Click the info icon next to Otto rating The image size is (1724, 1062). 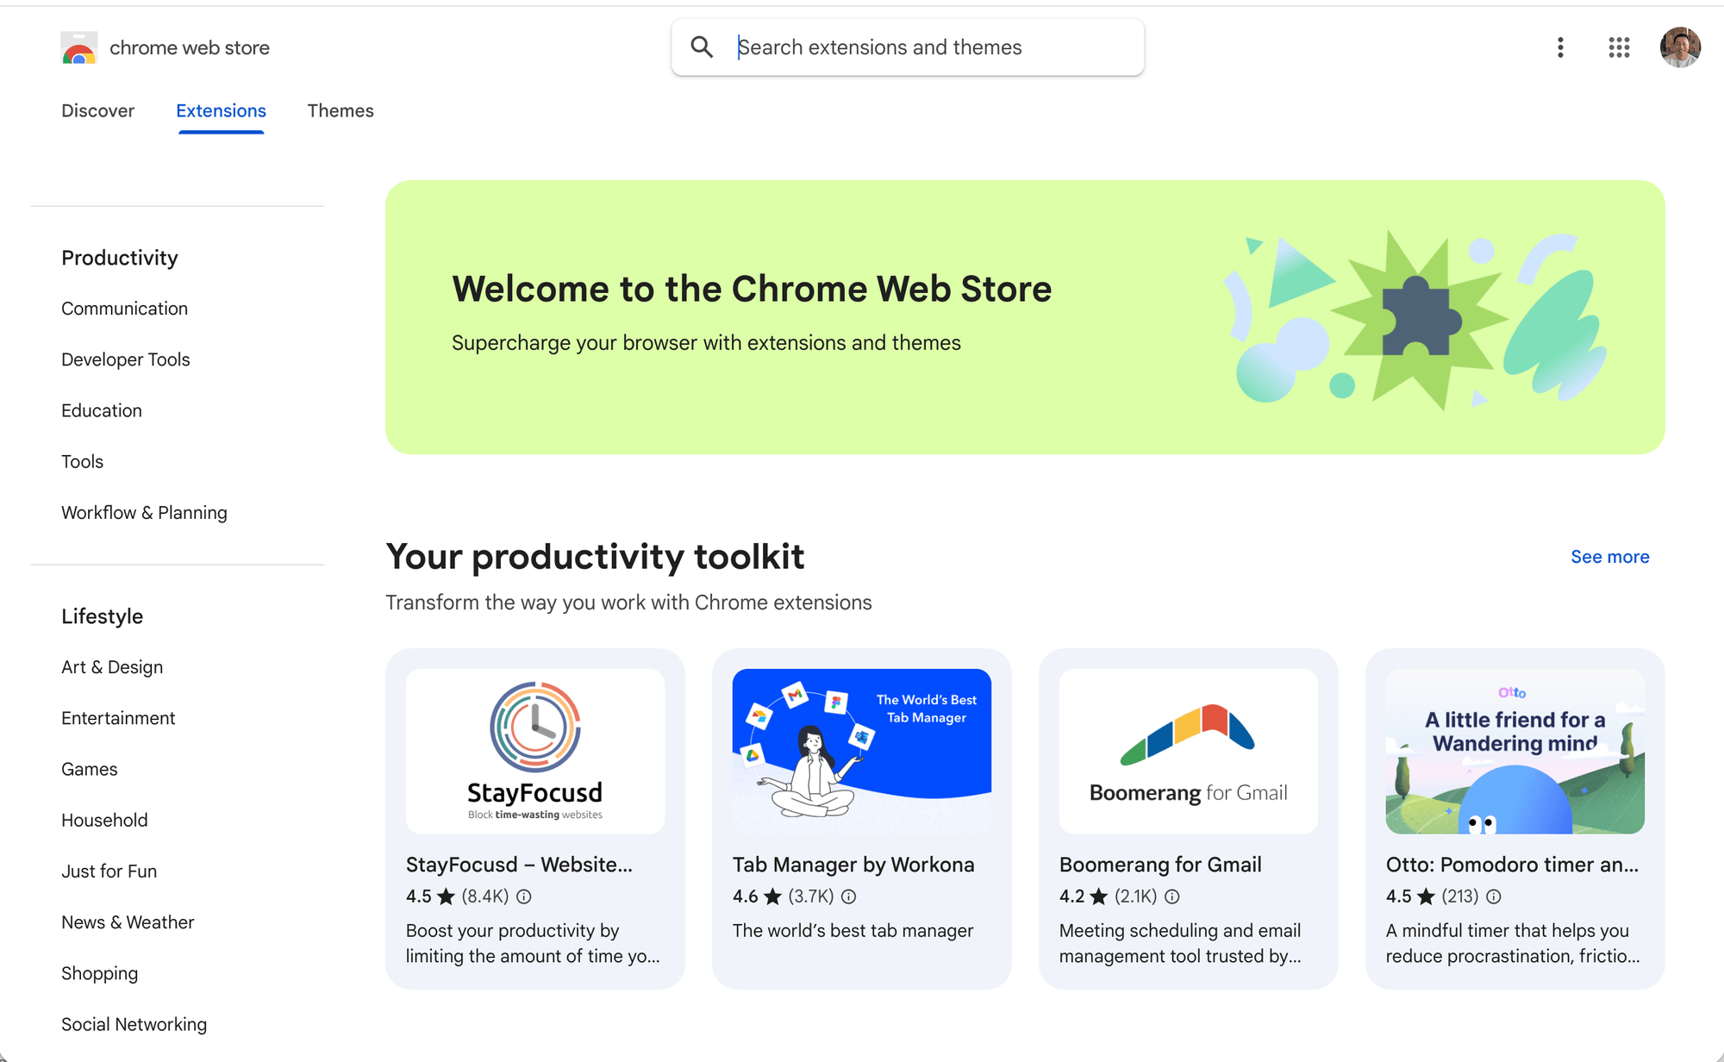tap(1494, 896)
